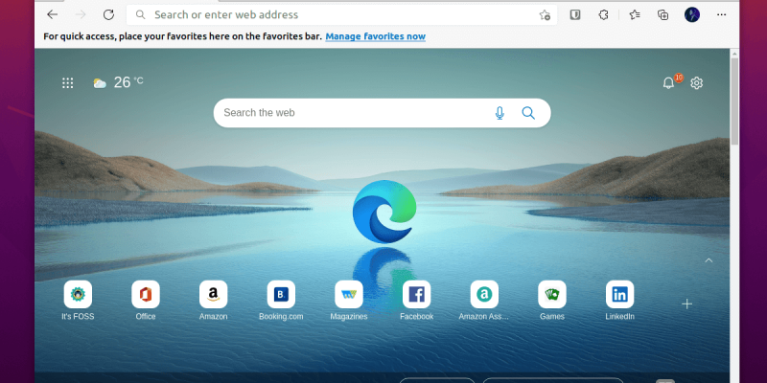Click the web search magnifier button
This screenshot has height=383, width=767.
[x=528, y=113]
